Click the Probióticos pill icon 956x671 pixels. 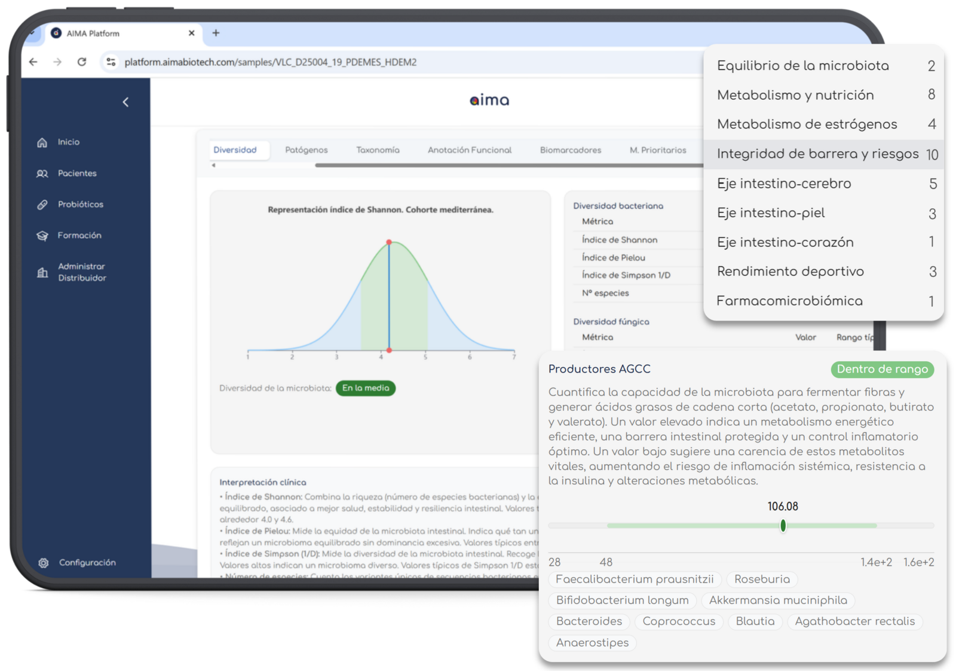tap(42, 205)
